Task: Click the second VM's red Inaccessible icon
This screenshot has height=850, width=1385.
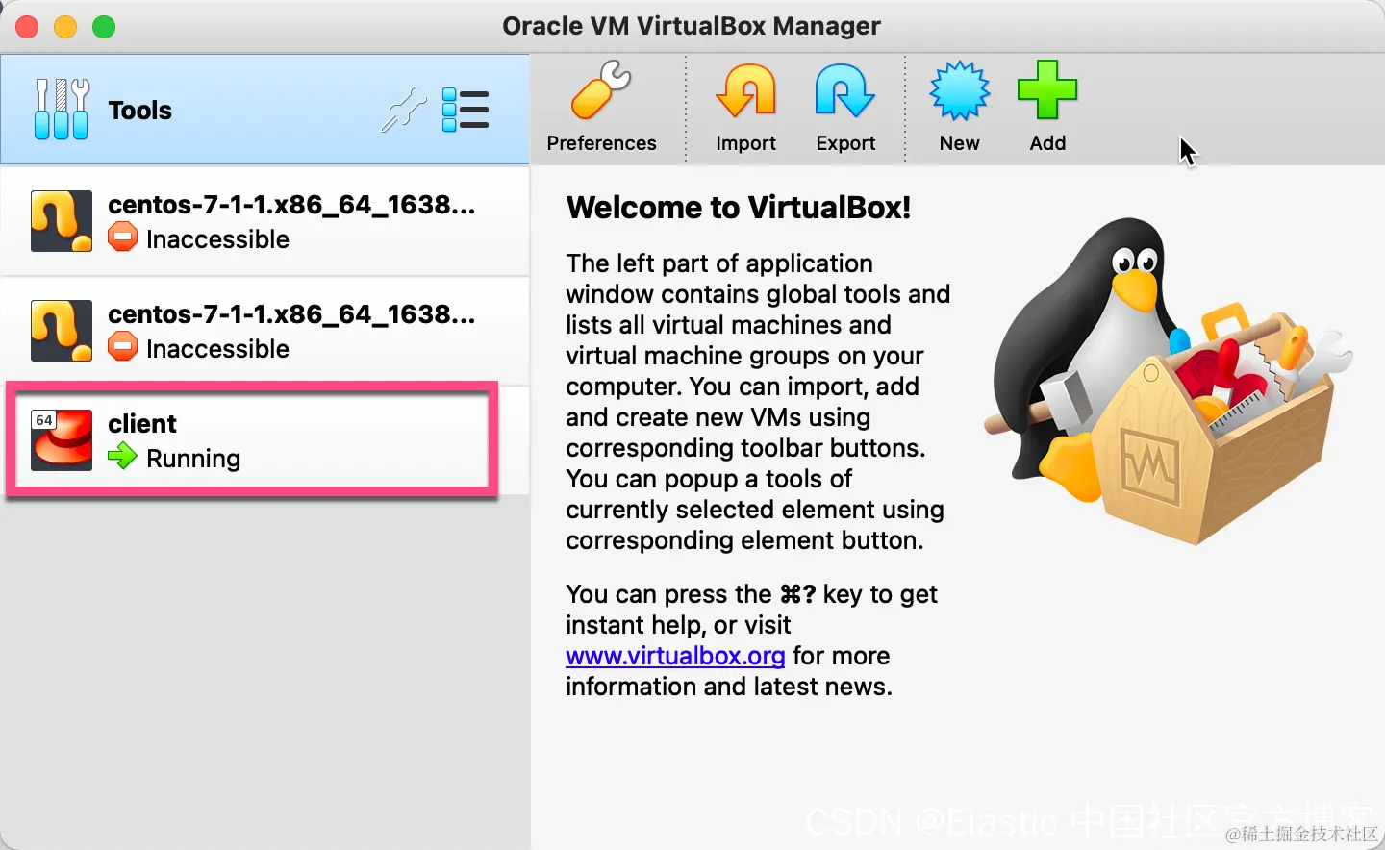Action: click(122, 346)
